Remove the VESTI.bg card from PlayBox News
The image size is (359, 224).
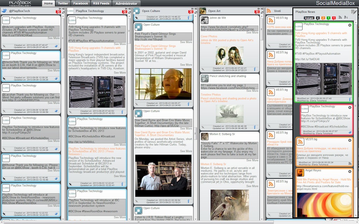coord(350,140)
